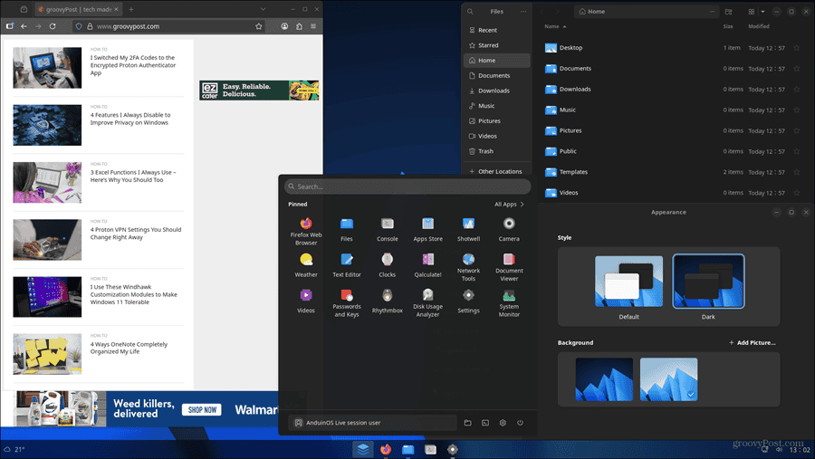Choose the dark blue mountain wallpaper
This screenshot has height=459, width=815.
pyautogui.click(x=604, y=379)
